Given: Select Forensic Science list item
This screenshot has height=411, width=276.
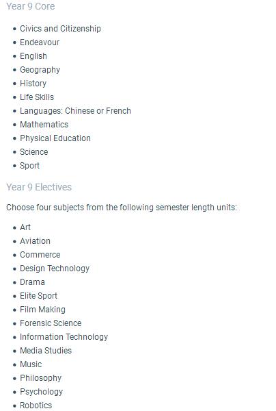Looking at the screenshot, I should (51, 323).
